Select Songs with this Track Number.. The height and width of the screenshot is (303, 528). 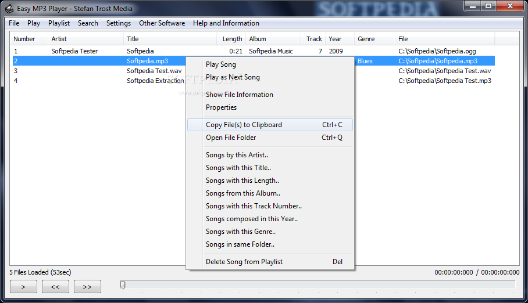270,206
